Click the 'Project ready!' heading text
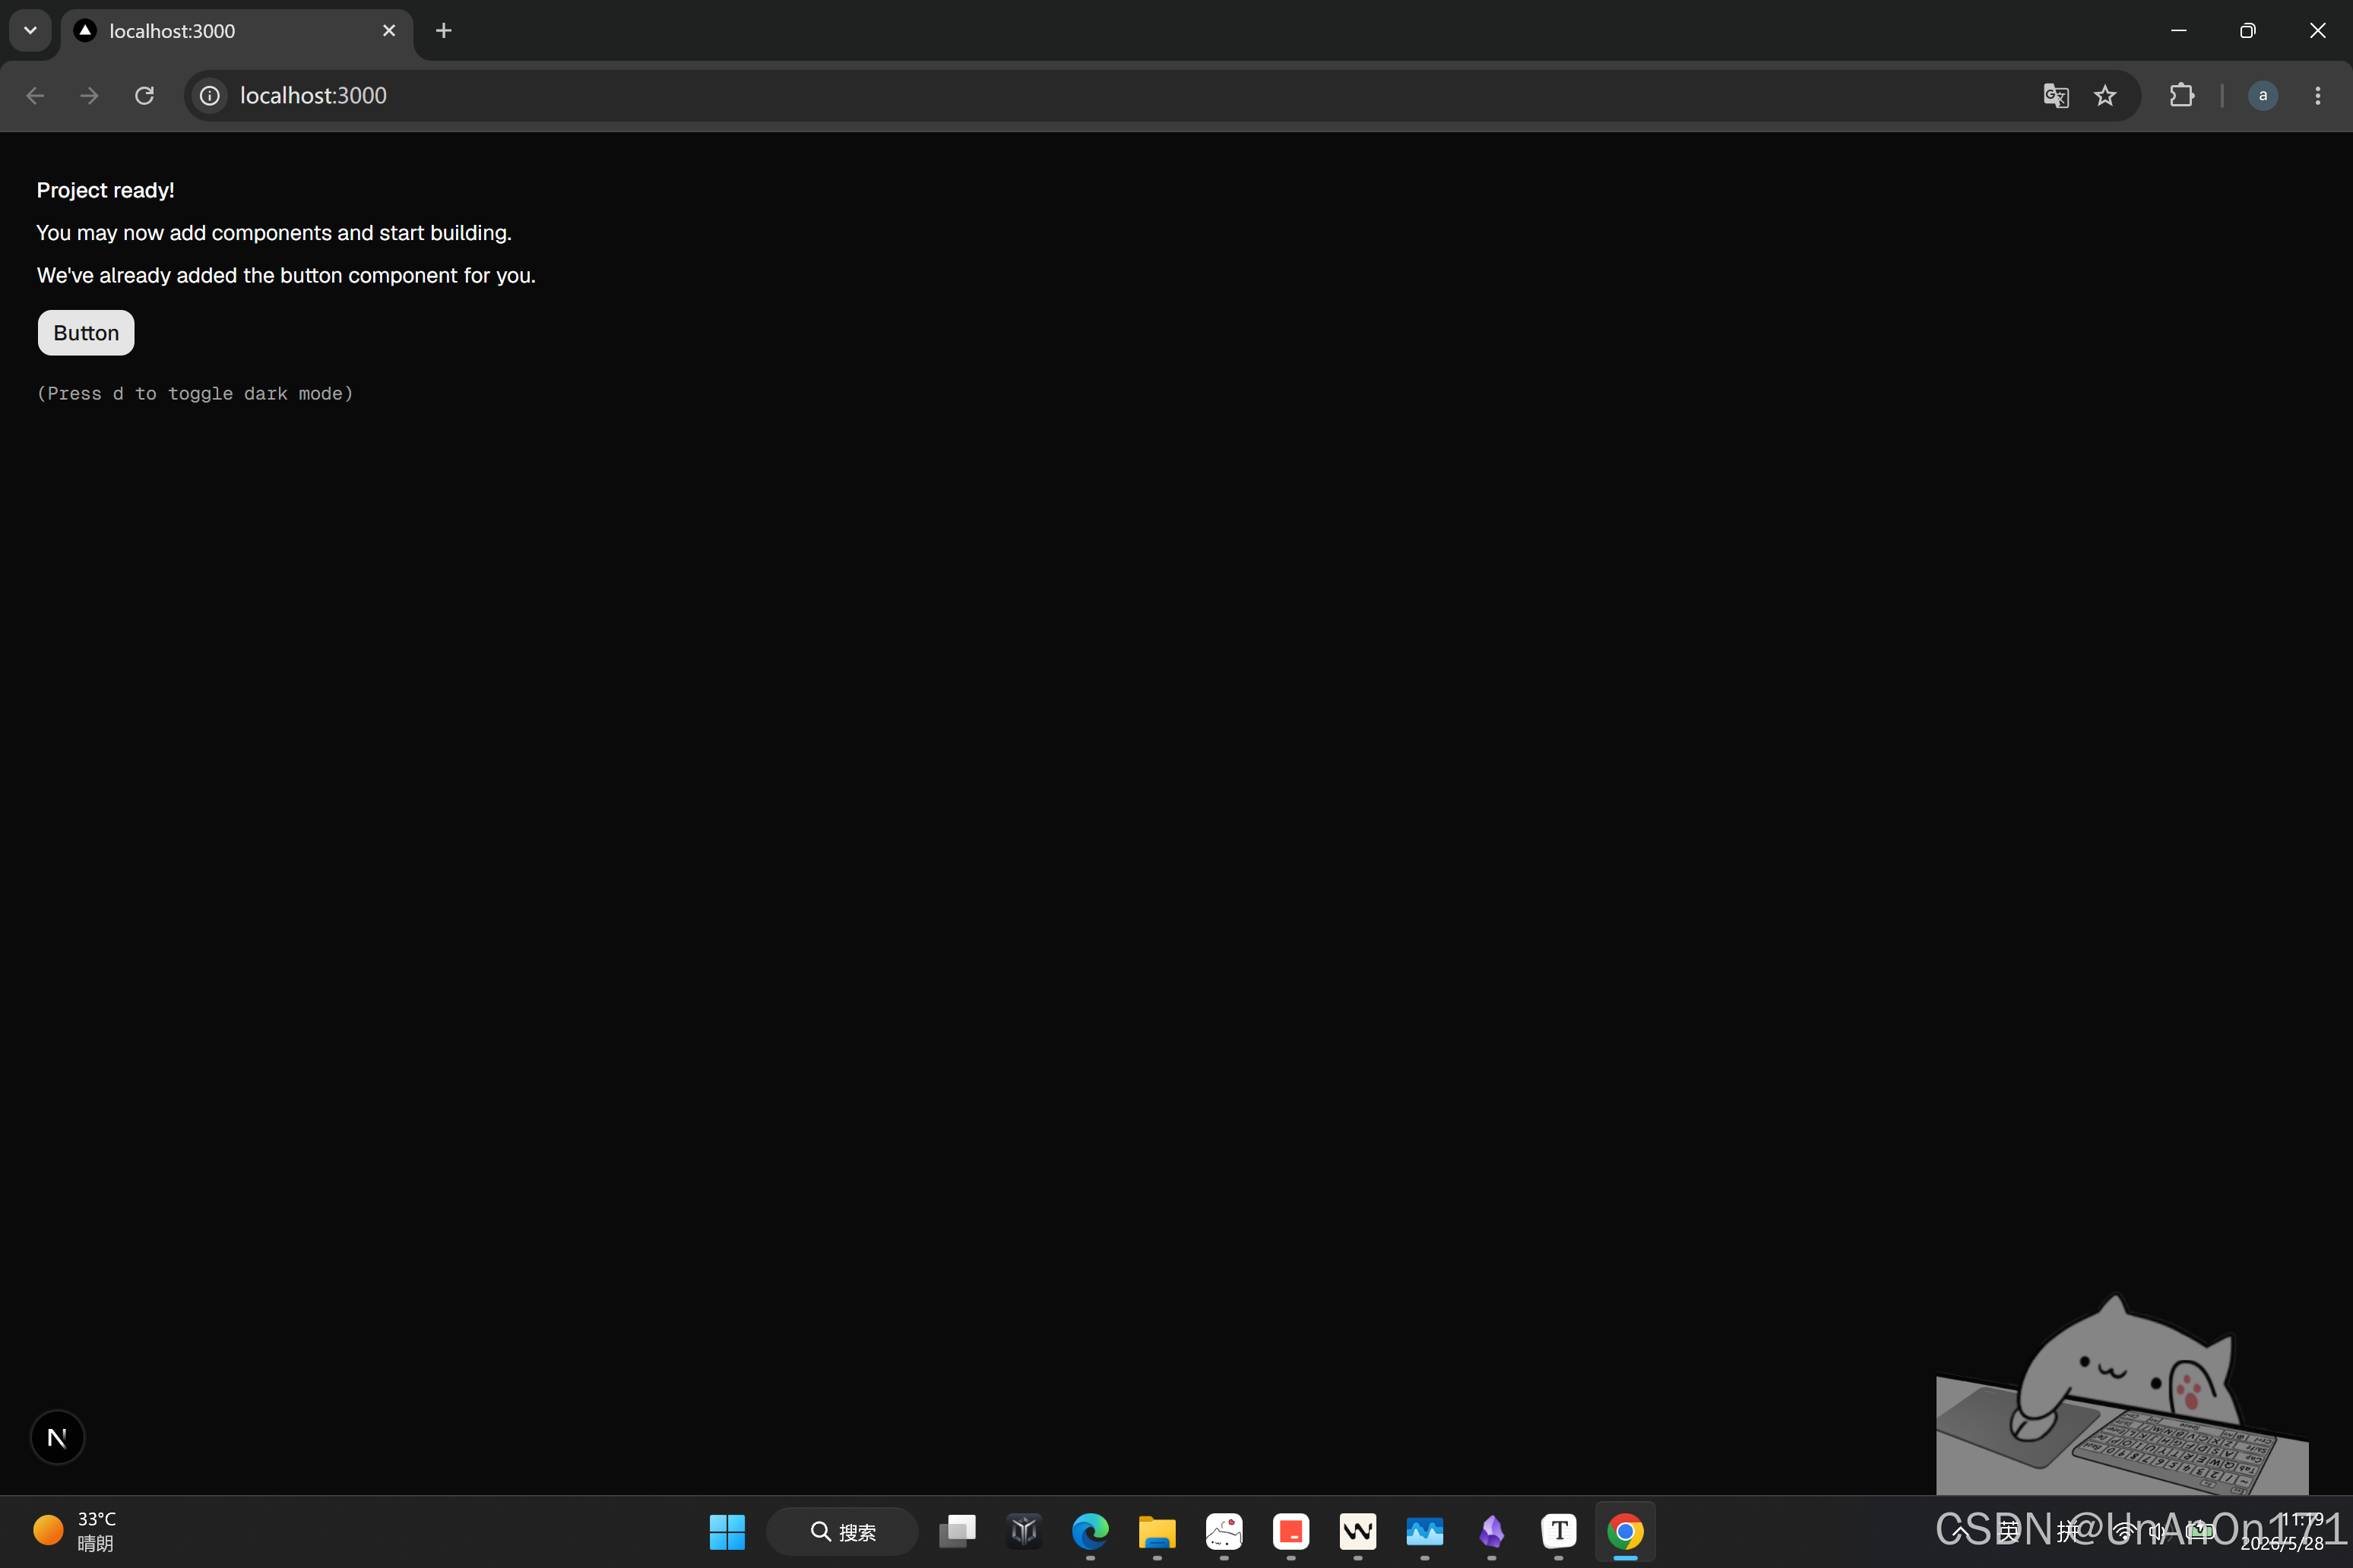 tap(105, 190)
